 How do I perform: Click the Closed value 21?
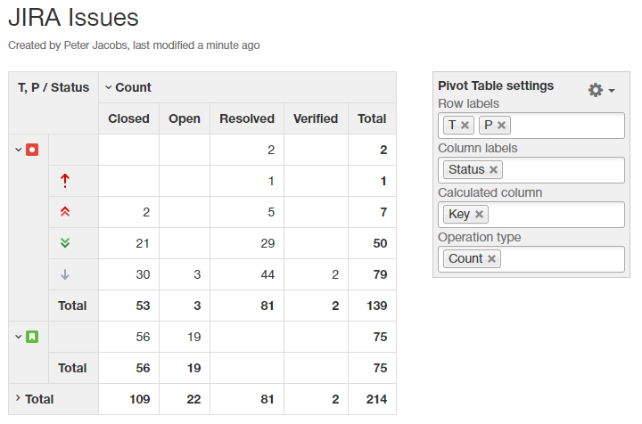pyautogui.click(x=143, y=243)
